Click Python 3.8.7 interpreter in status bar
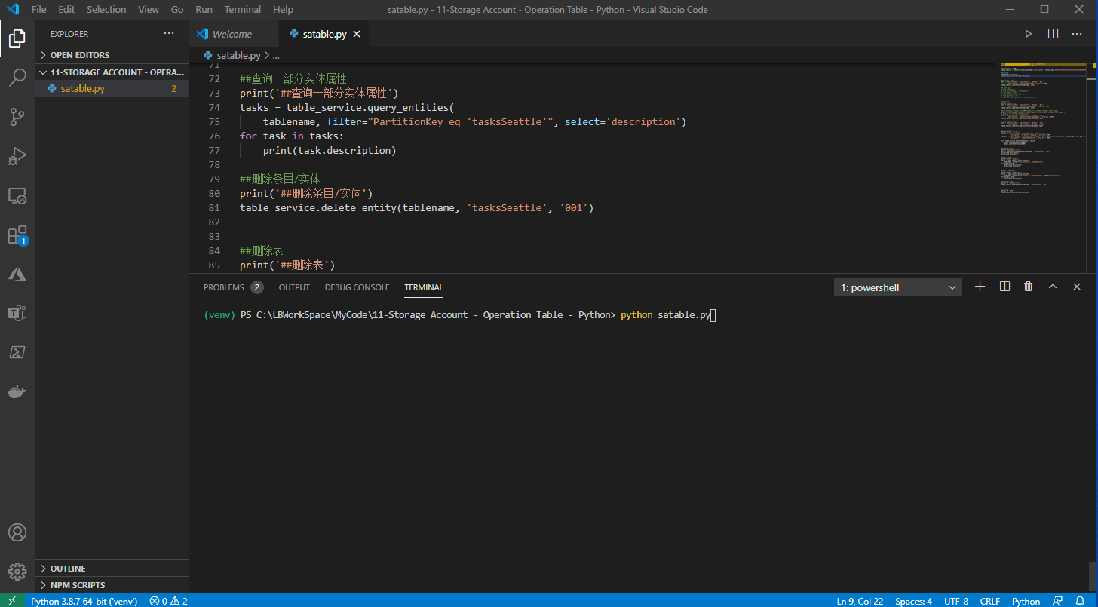Screen dimensions: 1098x607 [84, 601]
